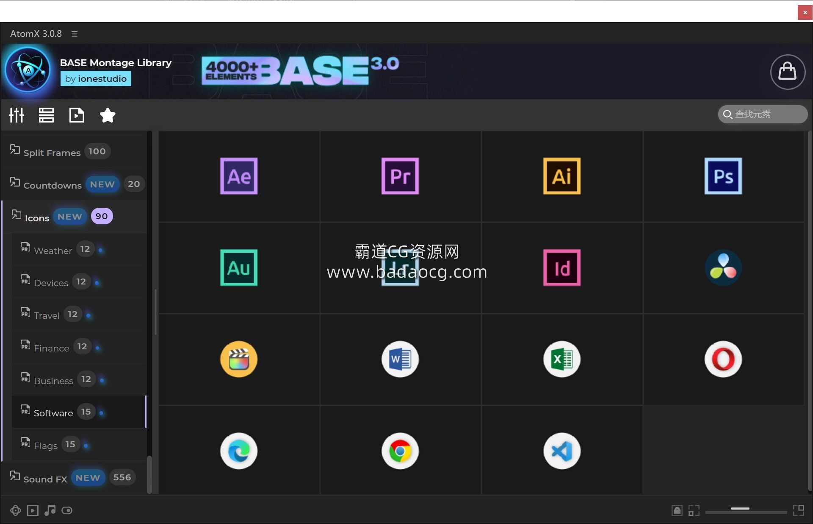Expand the Sound FX category

[x=74, y=478]
